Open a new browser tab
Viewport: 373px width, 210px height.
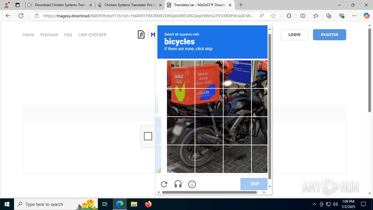click(x=241, y=5)
